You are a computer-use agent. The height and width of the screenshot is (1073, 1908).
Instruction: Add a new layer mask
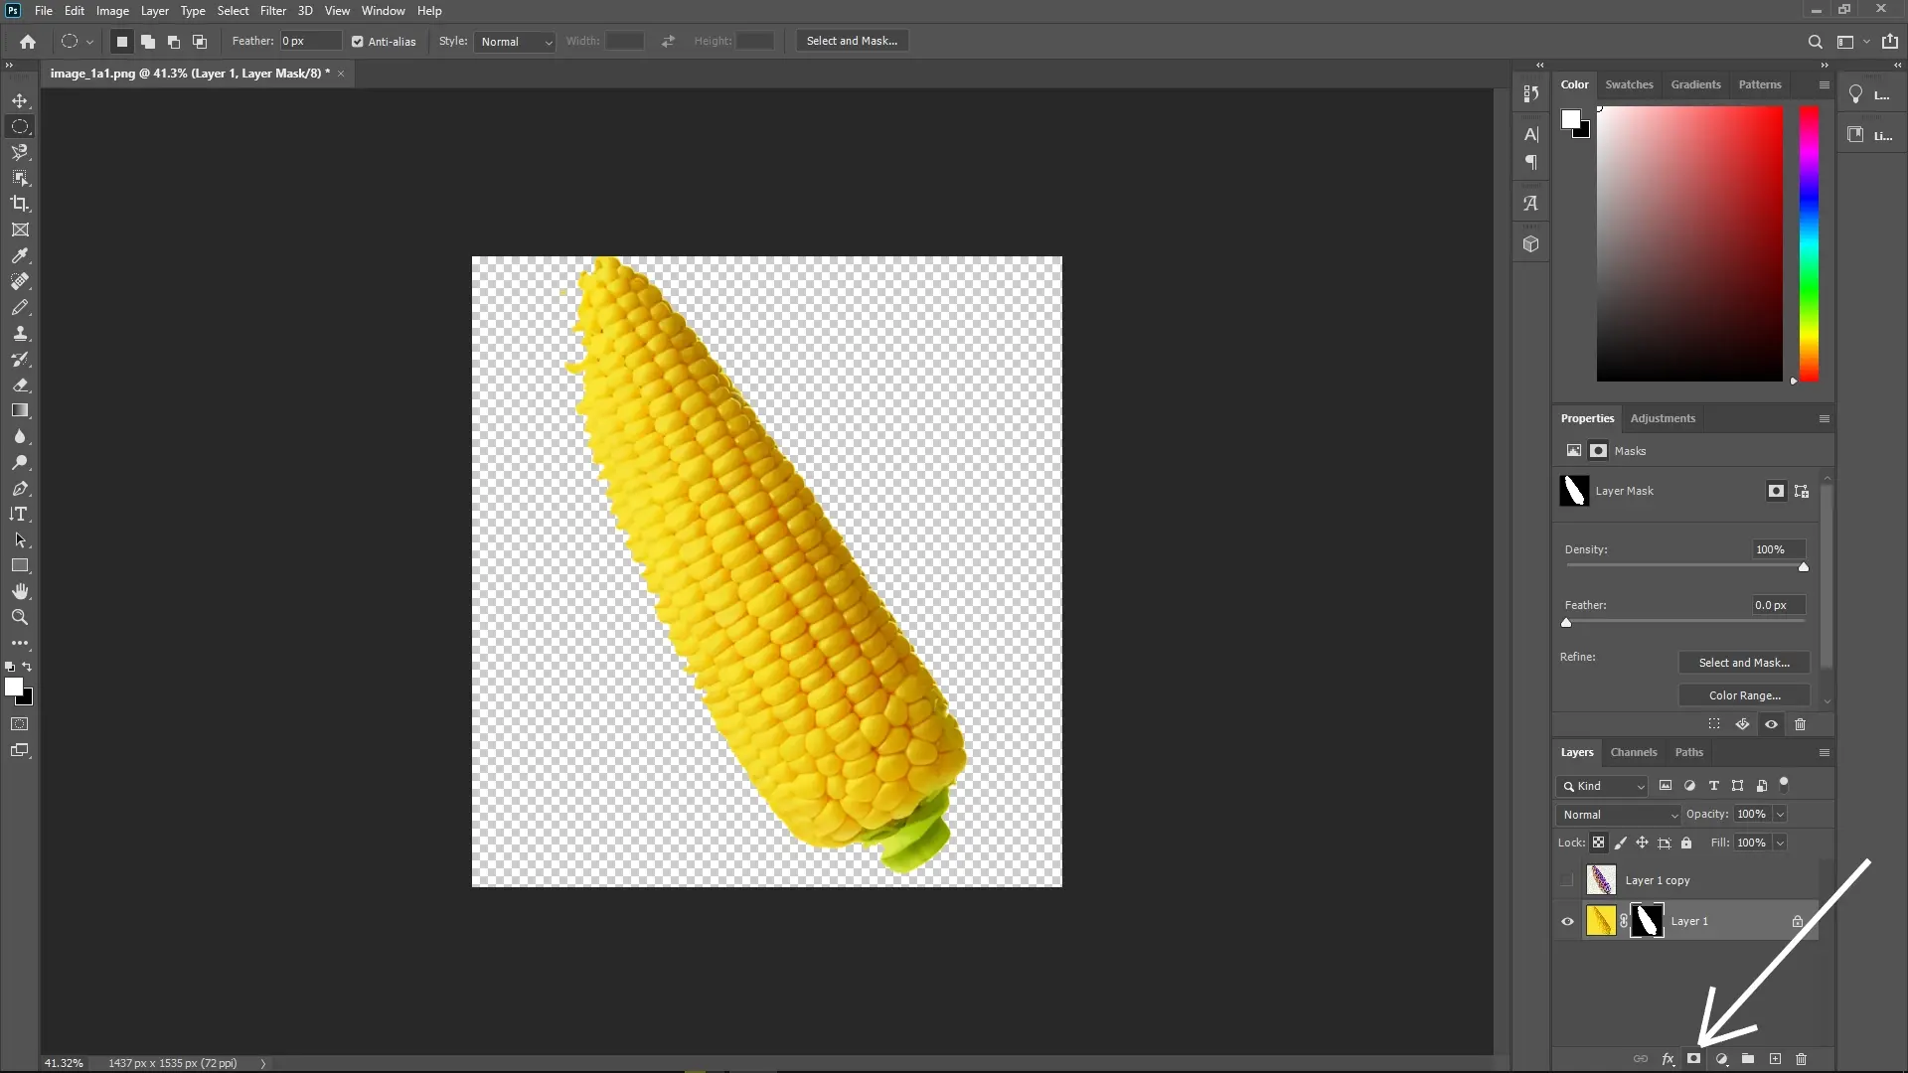1692,1060
